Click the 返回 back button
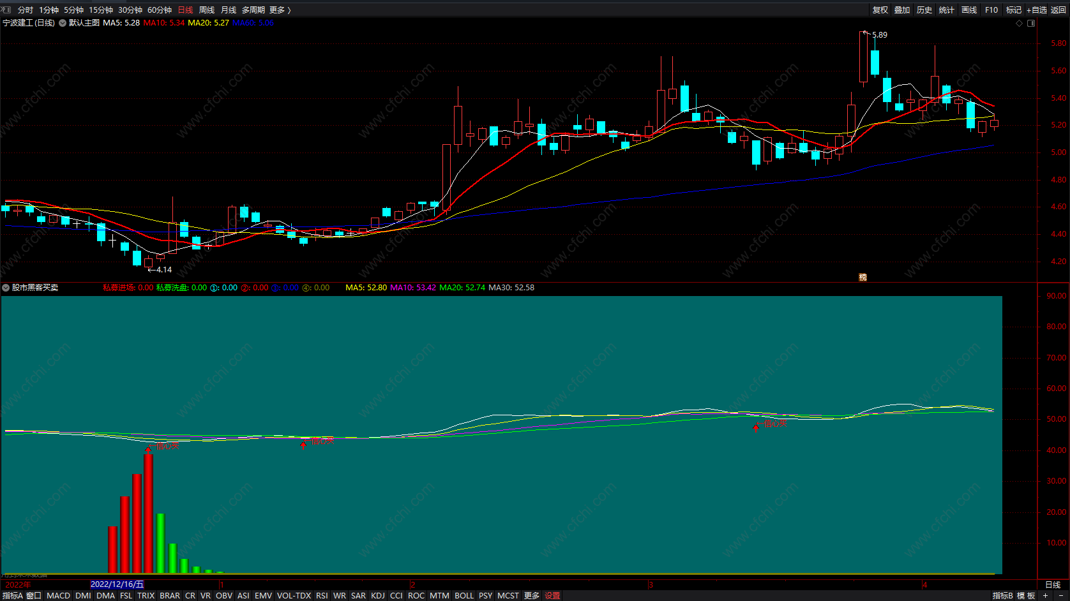 tap(1058, 10)
